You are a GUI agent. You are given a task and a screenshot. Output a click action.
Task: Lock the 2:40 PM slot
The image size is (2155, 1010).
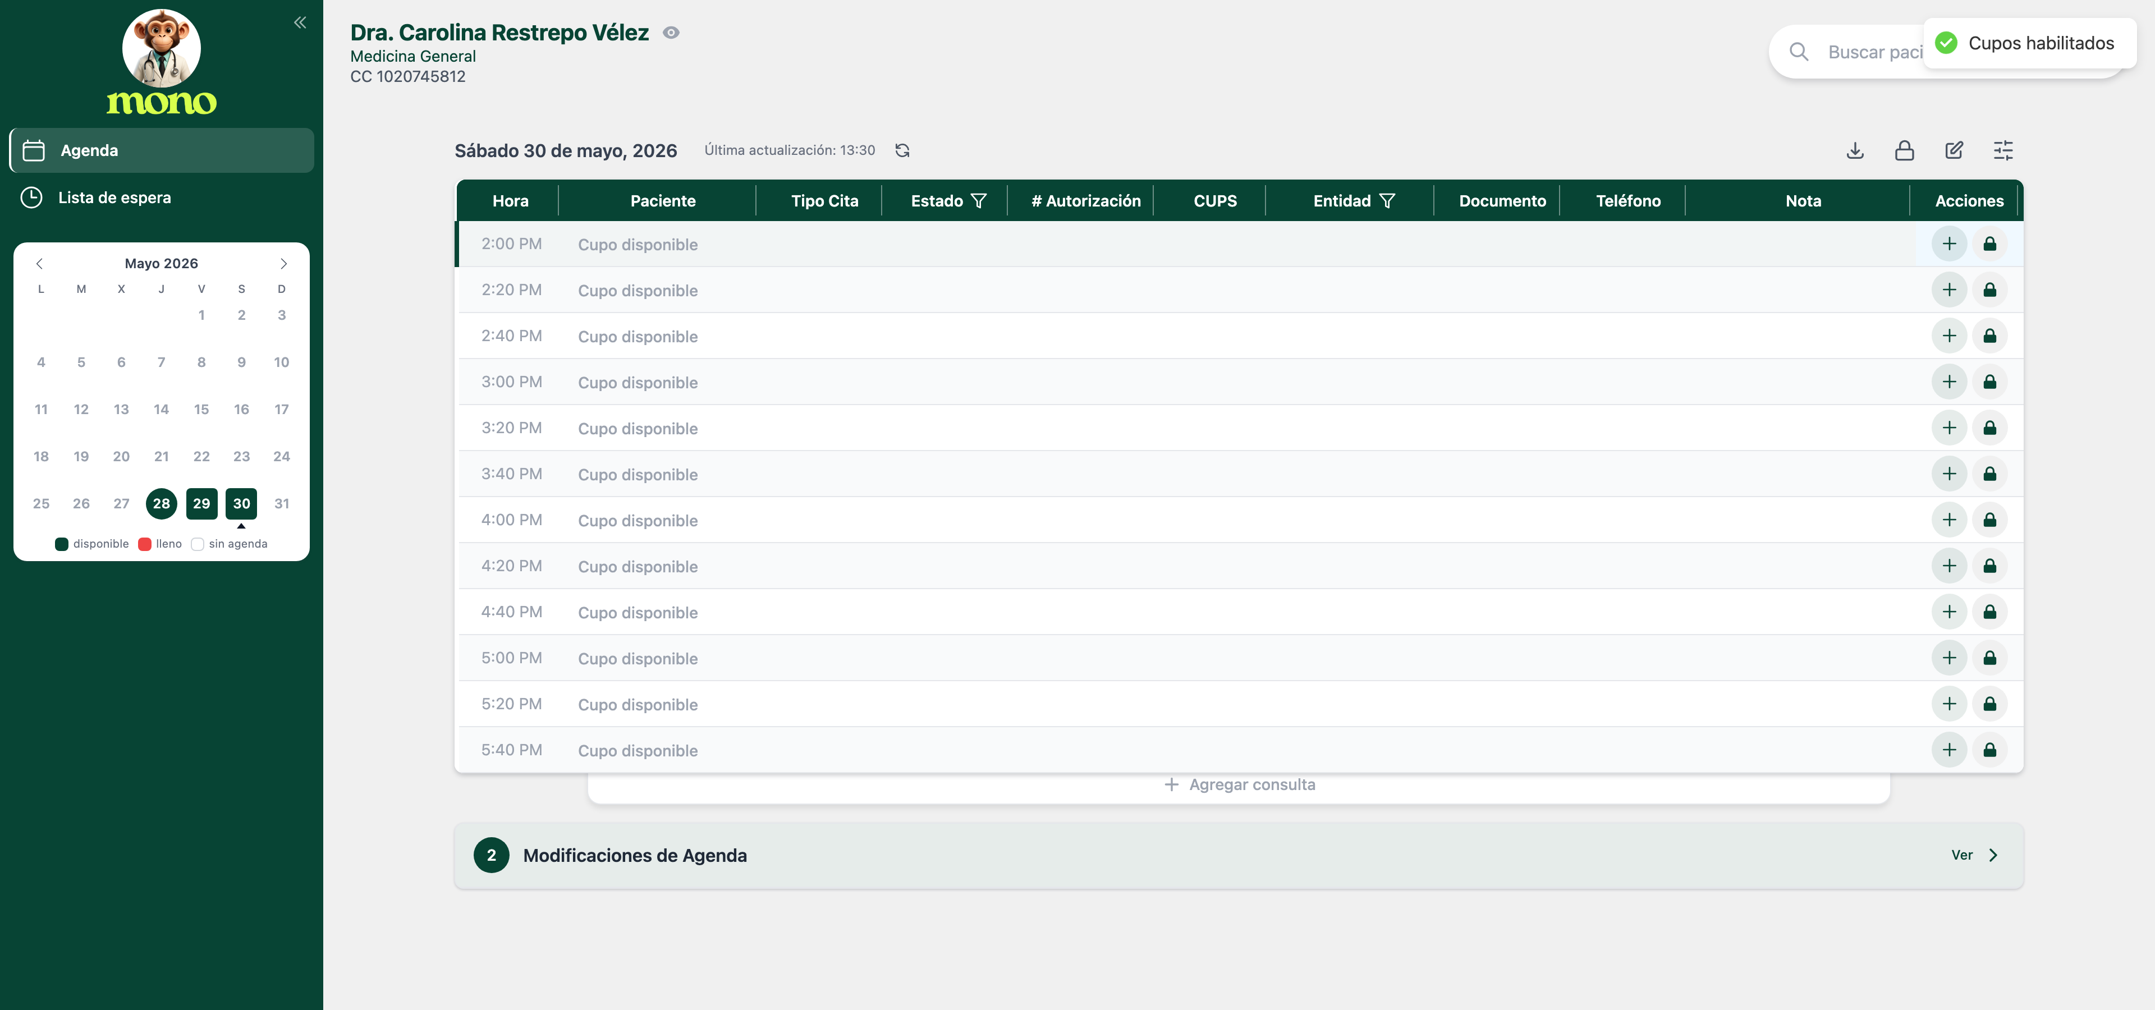click(1989, 336)
